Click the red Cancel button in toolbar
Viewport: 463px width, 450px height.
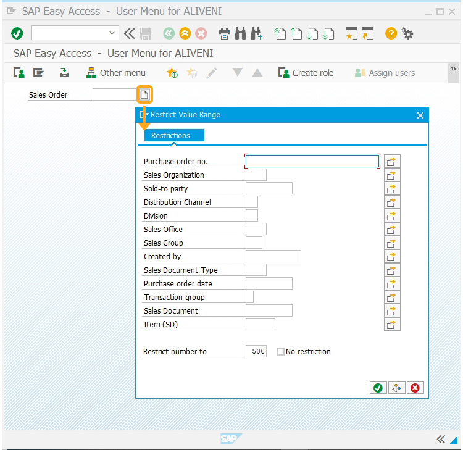point(201,34)
